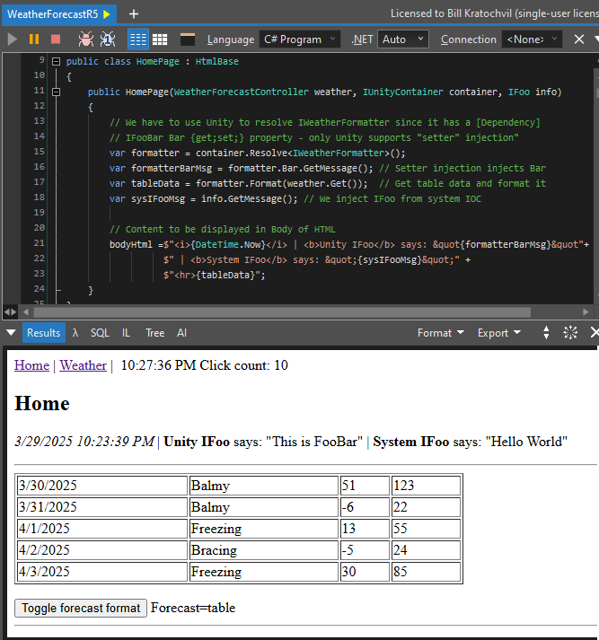The image size is (599, 640).
Task: Follow the Home link
Action: [x=31, y=365]
